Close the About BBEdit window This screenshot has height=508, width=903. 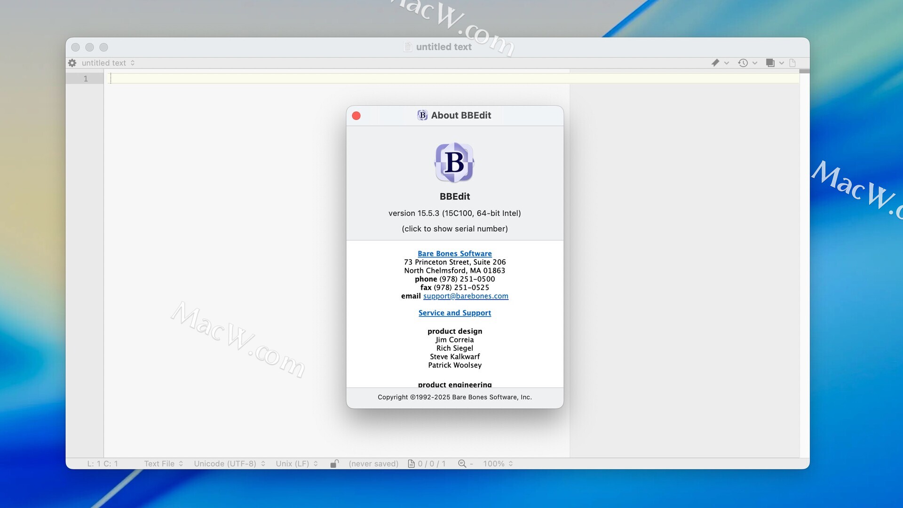point(356,116)
